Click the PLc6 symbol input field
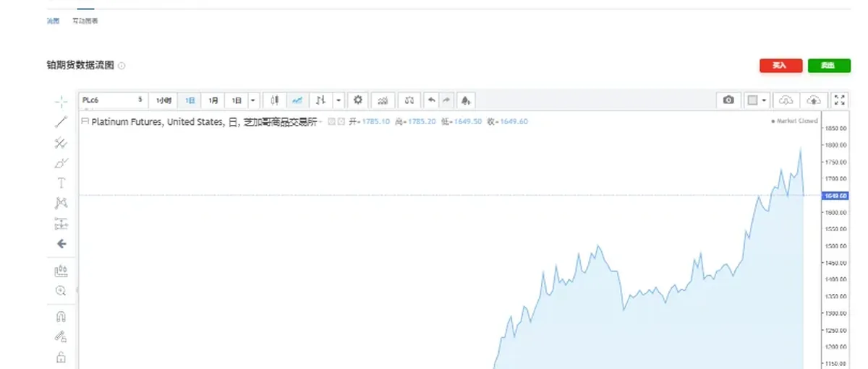This screenshot has height=369, width=868. (113, 100)
